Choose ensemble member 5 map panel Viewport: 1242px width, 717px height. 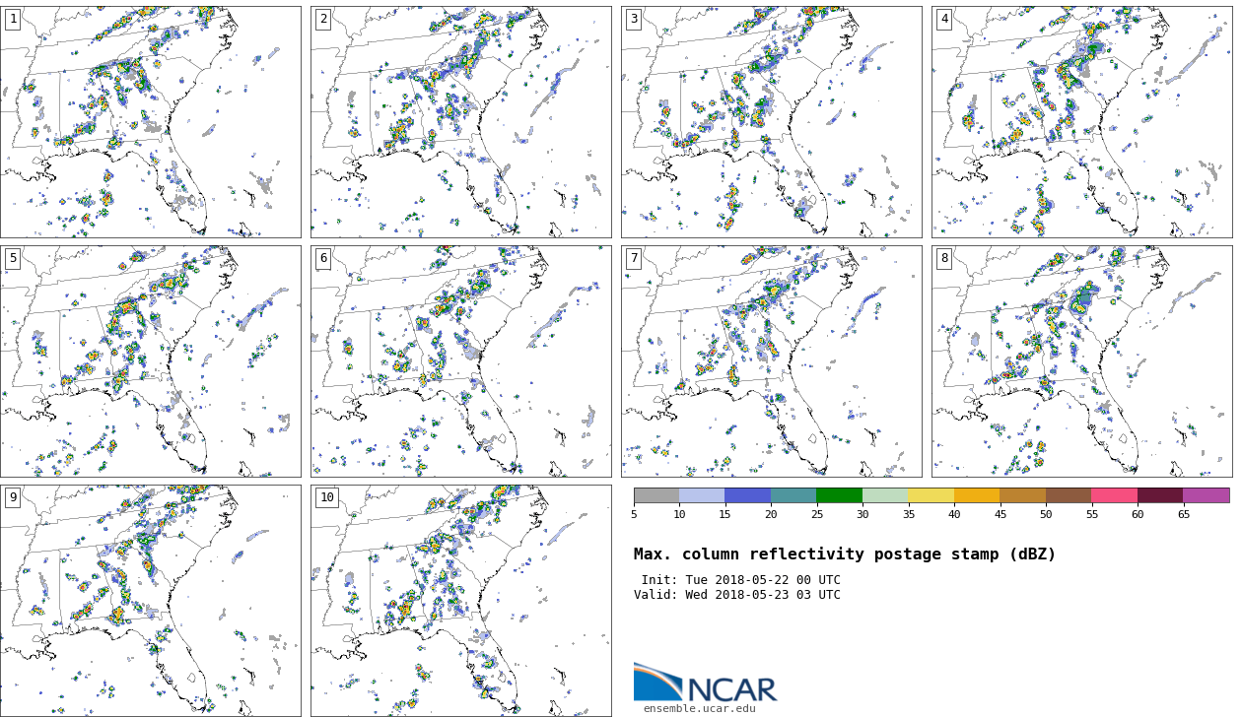pyautogui.click(x=151, y=361)
